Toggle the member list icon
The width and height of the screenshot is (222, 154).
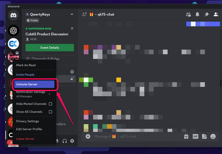216,14
